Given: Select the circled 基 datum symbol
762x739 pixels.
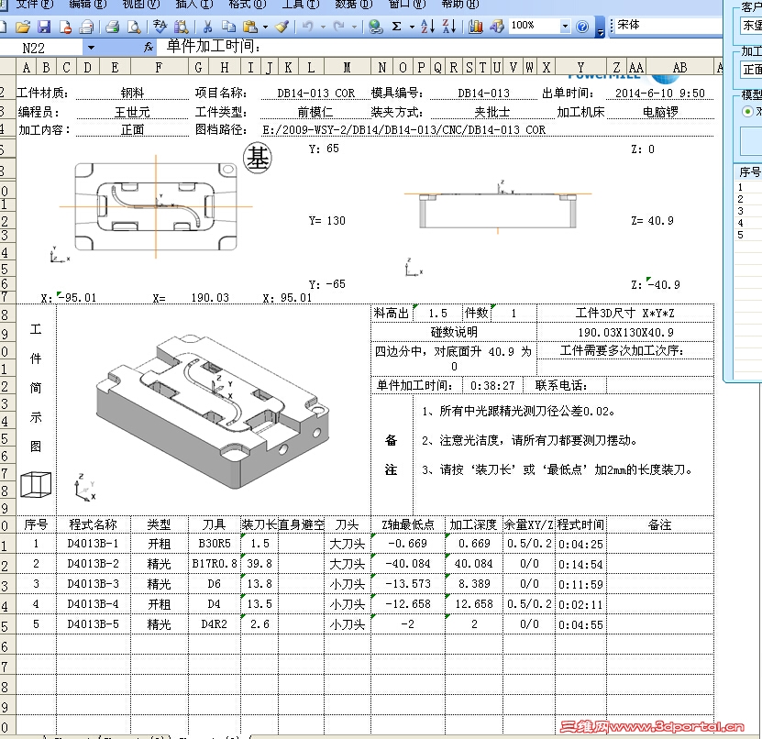Looking at the screenshot, I should click(x=258, y=158).
